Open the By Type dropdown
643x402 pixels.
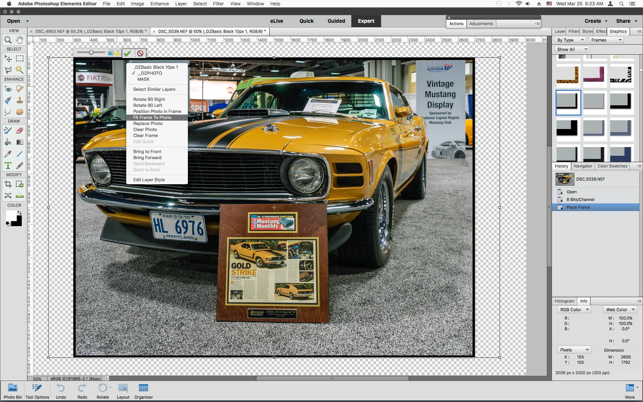click(570, 40)
